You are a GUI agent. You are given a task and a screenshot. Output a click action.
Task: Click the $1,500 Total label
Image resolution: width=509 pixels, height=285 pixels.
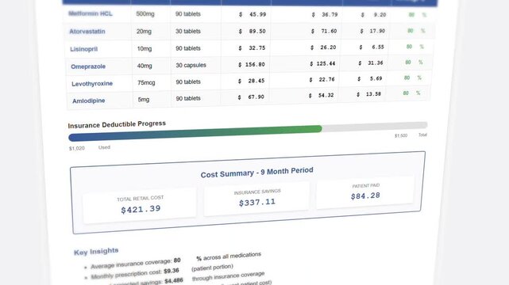coord(411,135)
